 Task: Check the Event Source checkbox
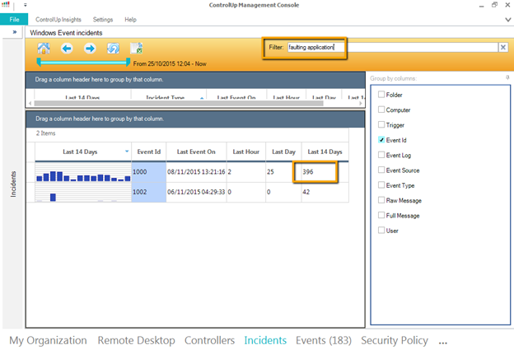tap(381, 170)
